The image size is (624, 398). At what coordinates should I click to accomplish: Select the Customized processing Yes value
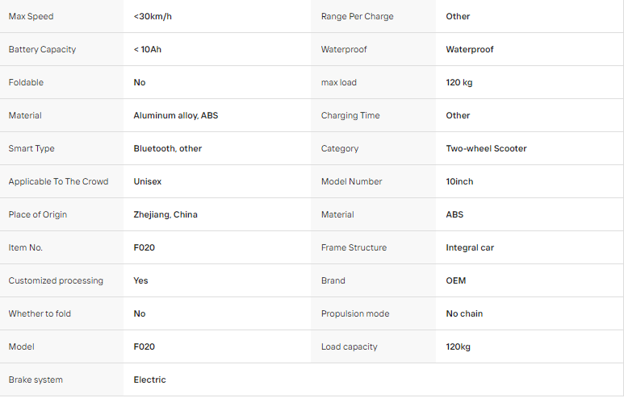point(141,280)
